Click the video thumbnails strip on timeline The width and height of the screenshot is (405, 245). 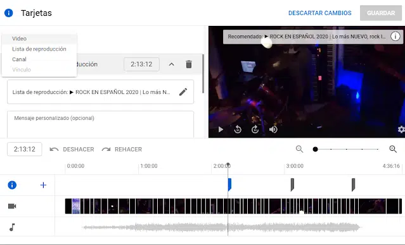click(233, 206)
